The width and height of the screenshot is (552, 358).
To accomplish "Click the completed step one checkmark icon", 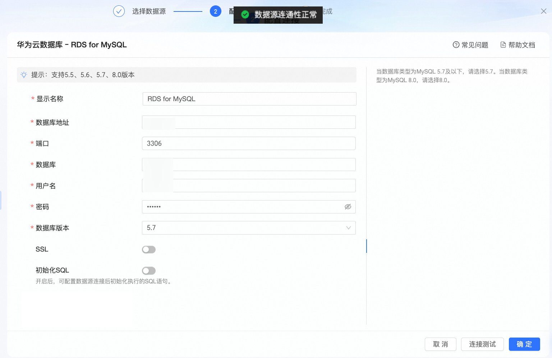I will pyautogui.click(x=119, y=11).
